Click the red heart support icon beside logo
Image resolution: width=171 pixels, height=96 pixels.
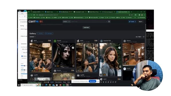coord(41,22)
